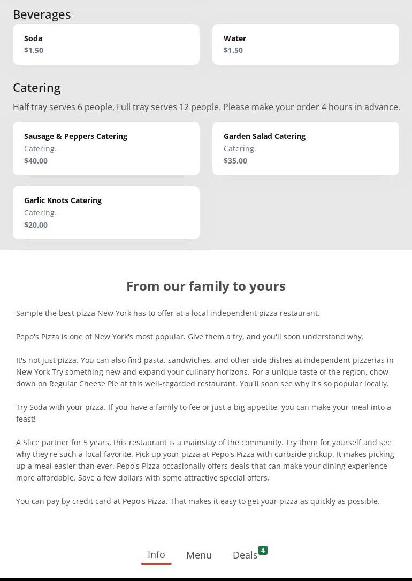
Task: Click the "From our family to yours" heading
Action: 206,286
